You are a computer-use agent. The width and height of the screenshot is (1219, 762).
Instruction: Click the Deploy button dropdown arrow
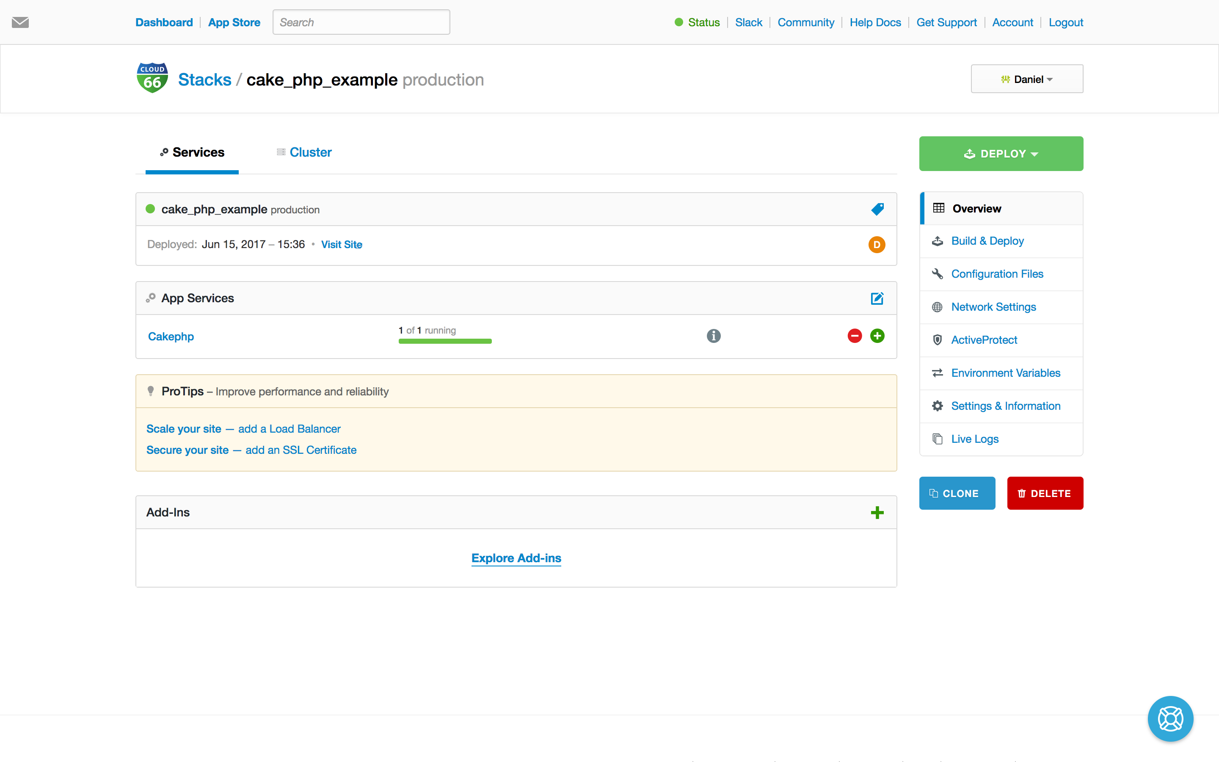coord(1037,153)
